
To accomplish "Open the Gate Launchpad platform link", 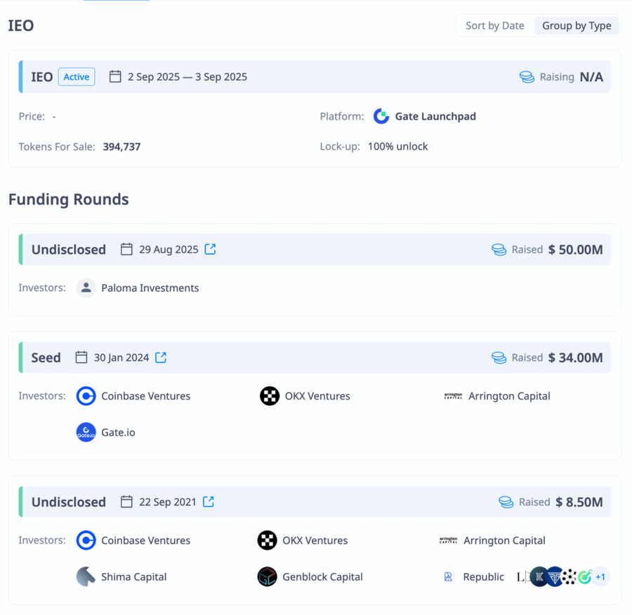I will [435, 117].
